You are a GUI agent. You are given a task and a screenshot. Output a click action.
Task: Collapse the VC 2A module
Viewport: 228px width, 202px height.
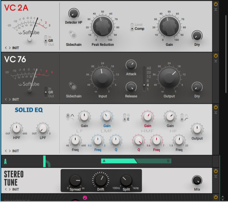click(216, 10)
